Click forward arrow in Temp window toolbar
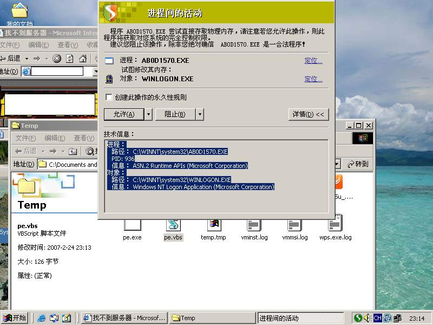Screen dimensions: 433x325 click(x=53, y=151)
